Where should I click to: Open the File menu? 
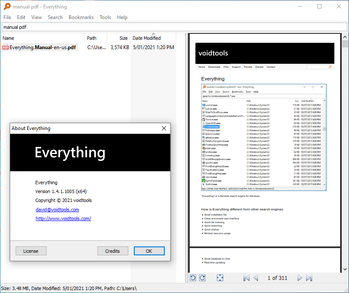(7, 17)
